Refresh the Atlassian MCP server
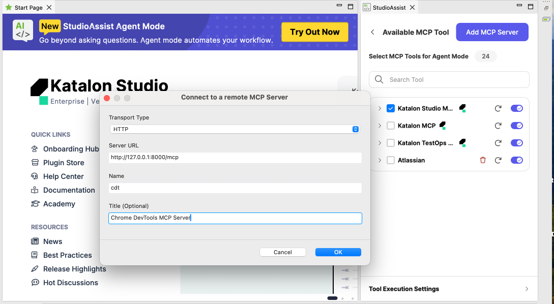This screenshot has width=554, height=304. click(498, 160)
